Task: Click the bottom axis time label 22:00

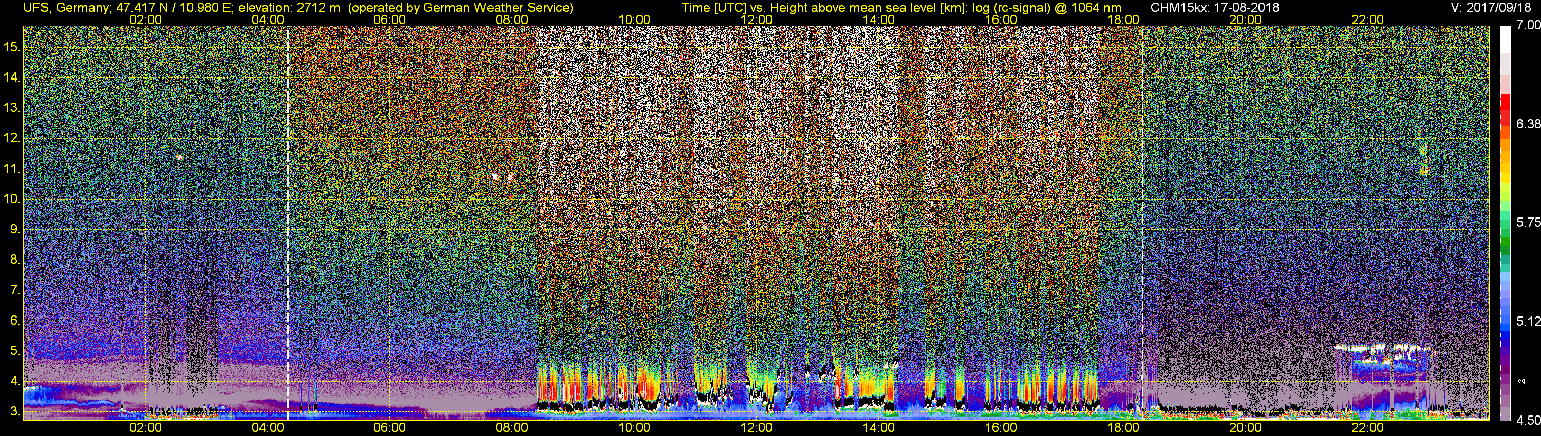Action: [x=1367, y=428]
